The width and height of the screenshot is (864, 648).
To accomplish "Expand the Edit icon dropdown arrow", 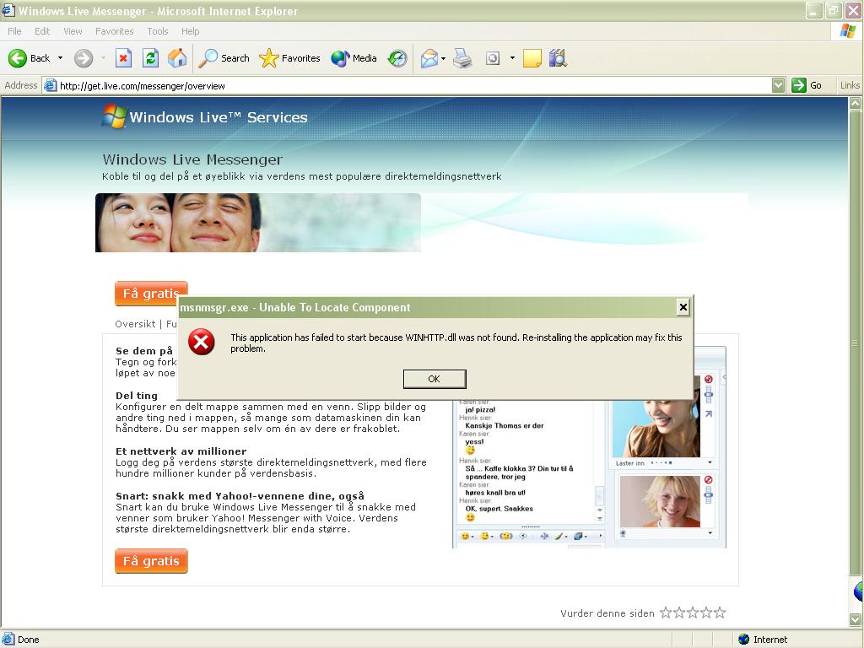I will (512, 58).
